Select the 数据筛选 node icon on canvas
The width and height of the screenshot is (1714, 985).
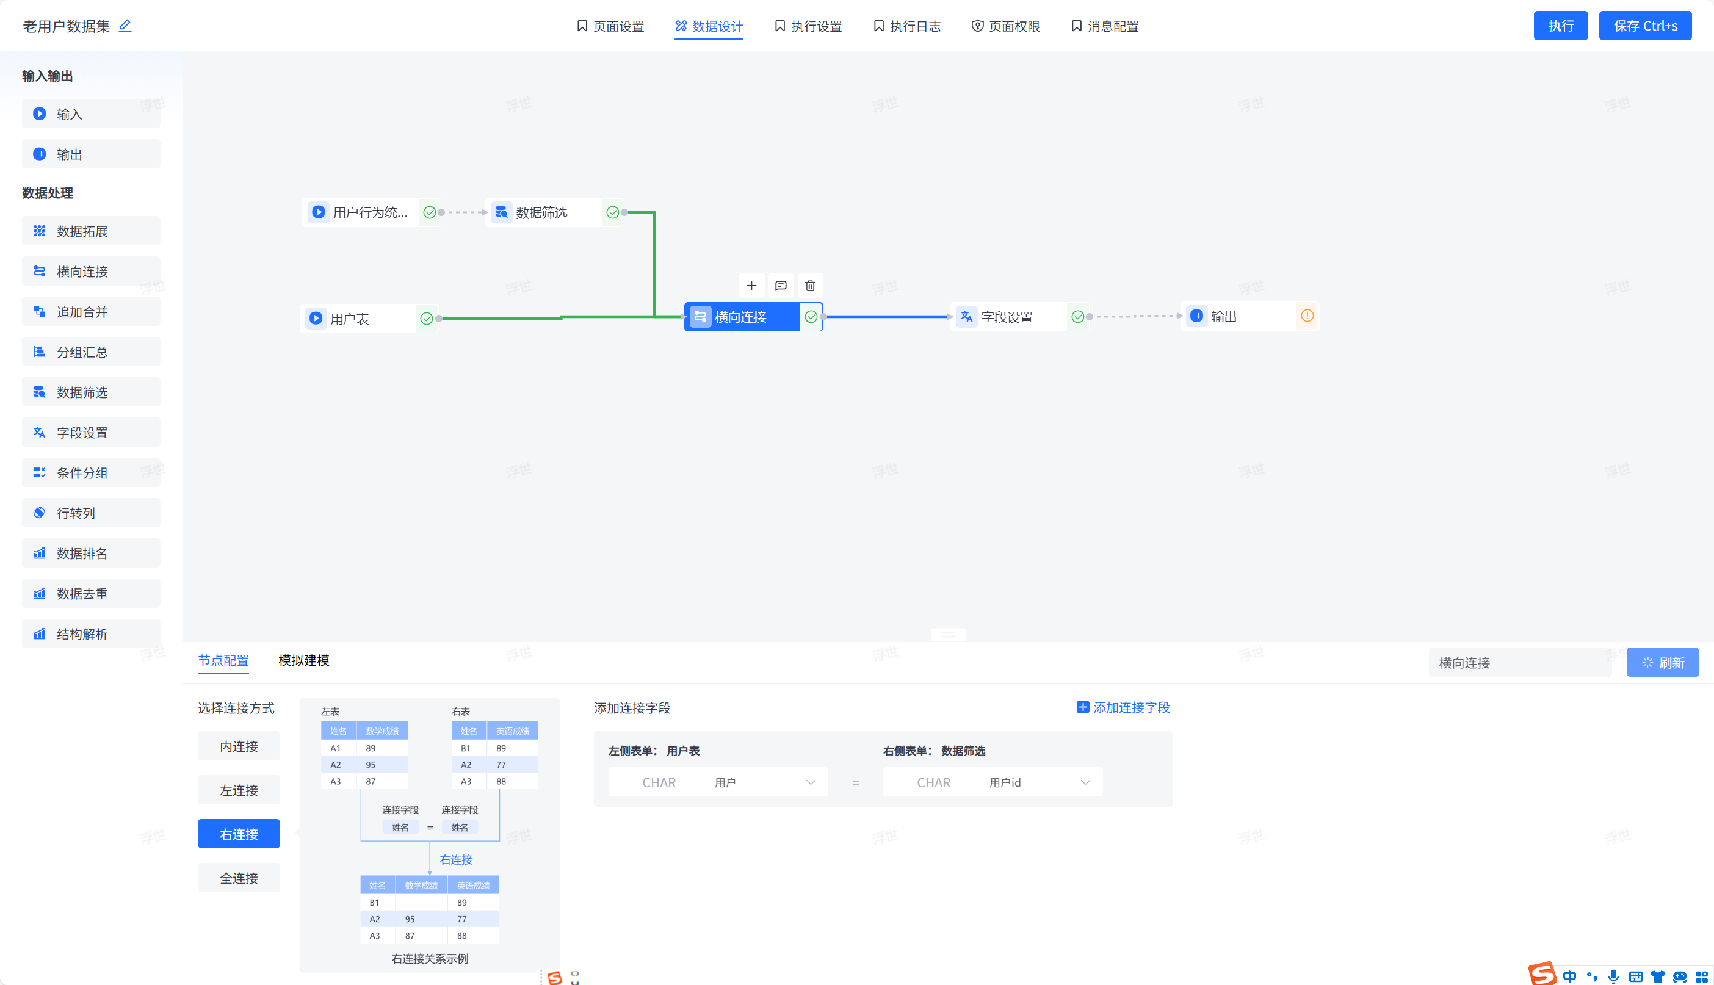tap(501, 212)
